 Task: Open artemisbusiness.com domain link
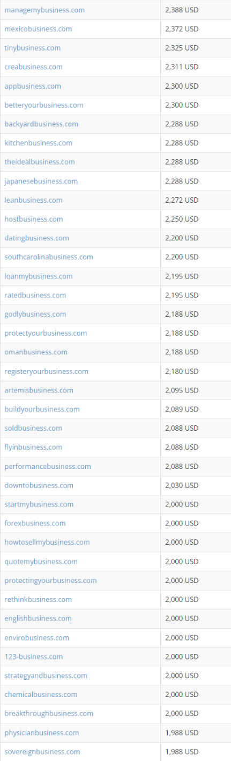tap(39, 390)
